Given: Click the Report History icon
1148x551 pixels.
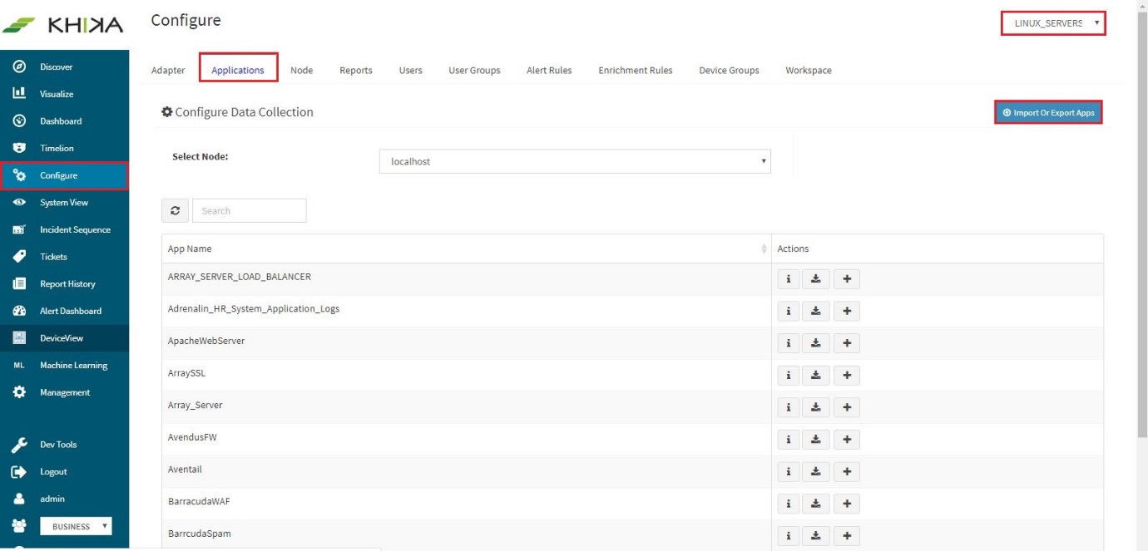Looking at the screenshot, I should [18, 284].
